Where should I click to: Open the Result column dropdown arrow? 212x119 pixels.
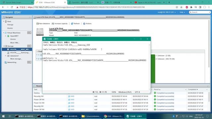(185, 90)
